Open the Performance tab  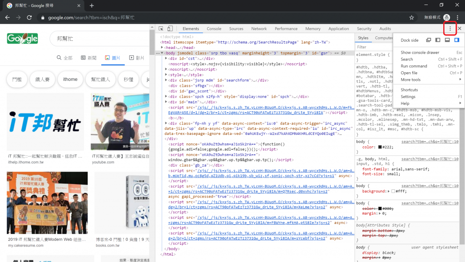[x=286, y=29]
